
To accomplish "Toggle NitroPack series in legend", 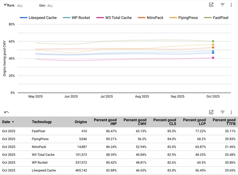I will pos(150,17).
